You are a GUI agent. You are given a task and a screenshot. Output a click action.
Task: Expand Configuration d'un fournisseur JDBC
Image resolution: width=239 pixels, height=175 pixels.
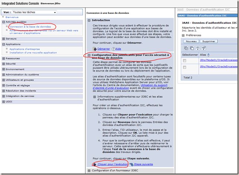(89, 171)
